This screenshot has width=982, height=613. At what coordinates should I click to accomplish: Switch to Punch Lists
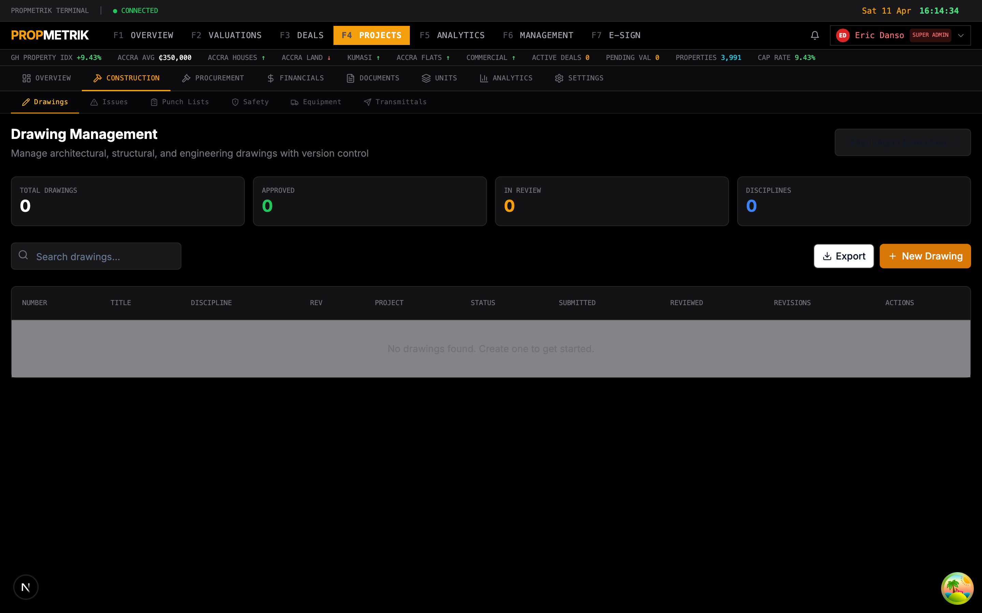tap(179, 102)
